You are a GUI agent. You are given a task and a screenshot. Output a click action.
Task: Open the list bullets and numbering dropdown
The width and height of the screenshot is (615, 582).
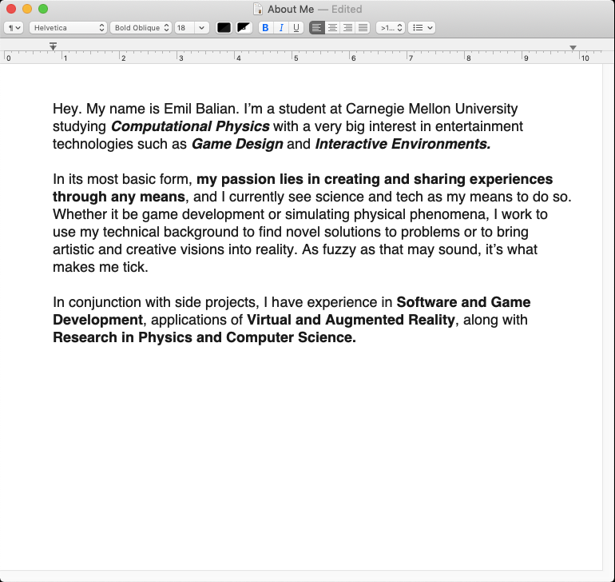[x=422, y=27]
